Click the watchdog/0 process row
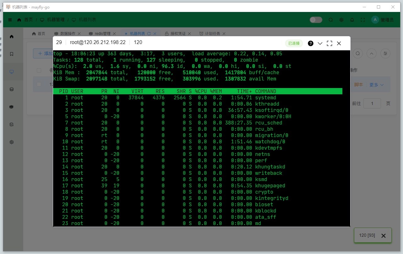 click(198, 142)
